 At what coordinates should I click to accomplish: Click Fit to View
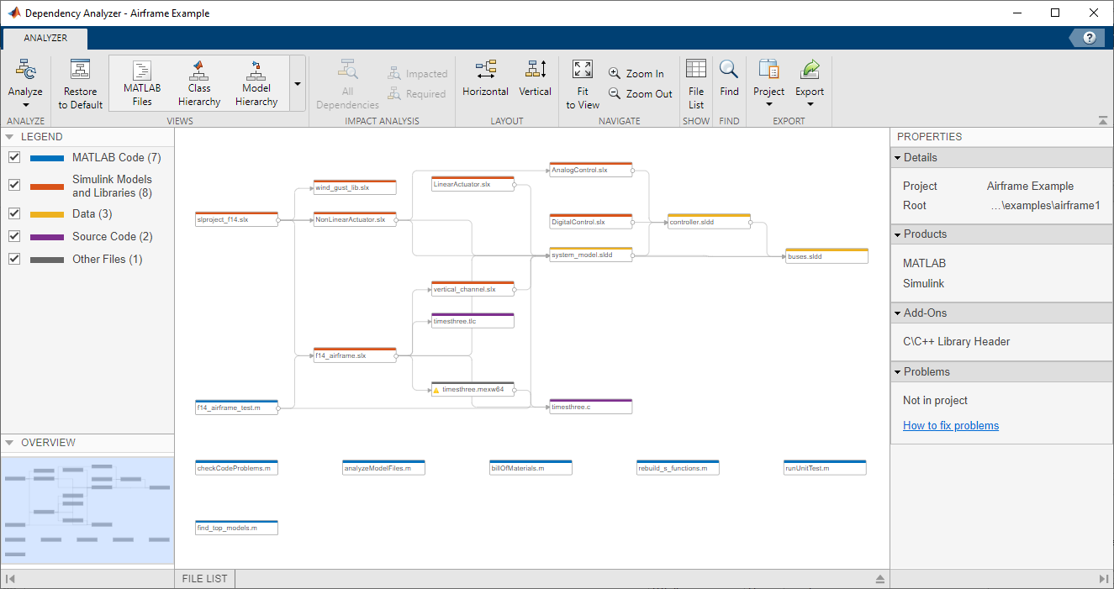(x=583, y=84)
